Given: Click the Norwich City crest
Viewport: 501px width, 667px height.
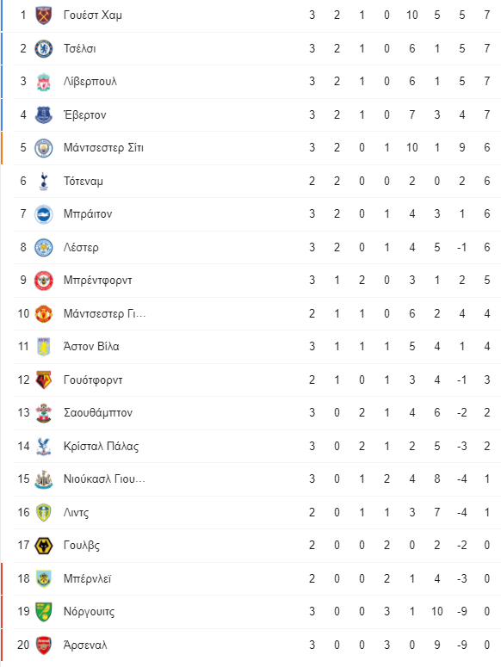Looking at the screenshot, I should coord(43,612).
